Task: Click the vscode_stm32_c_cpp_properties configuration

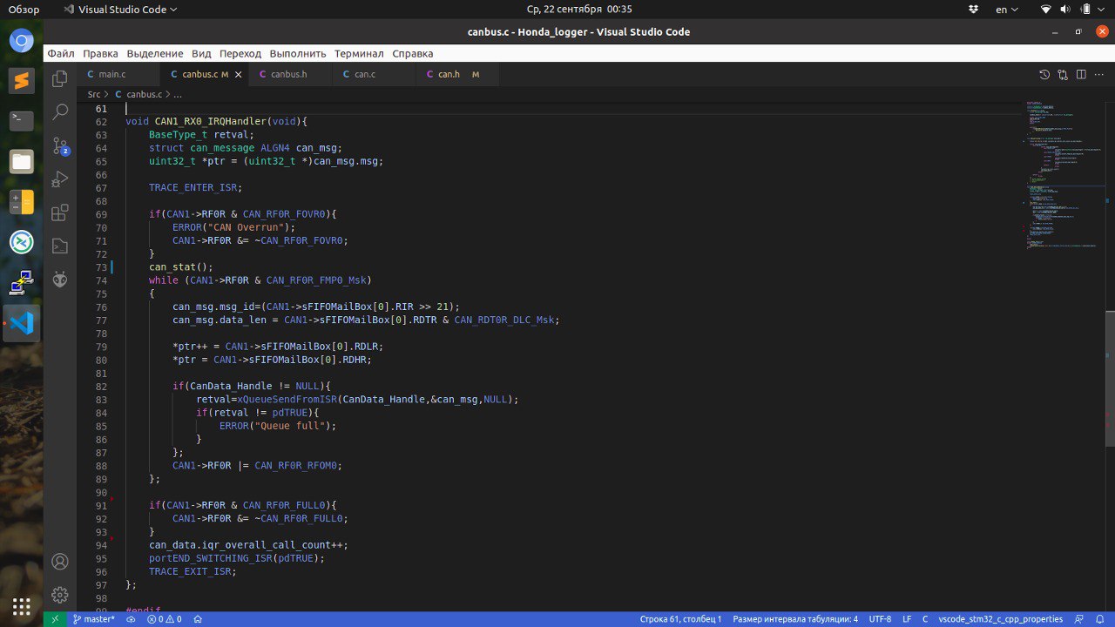Action: click(x=1001, y=619)
